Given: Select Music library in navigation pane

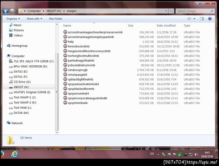Looking at the screenshot, I should 15,25.
